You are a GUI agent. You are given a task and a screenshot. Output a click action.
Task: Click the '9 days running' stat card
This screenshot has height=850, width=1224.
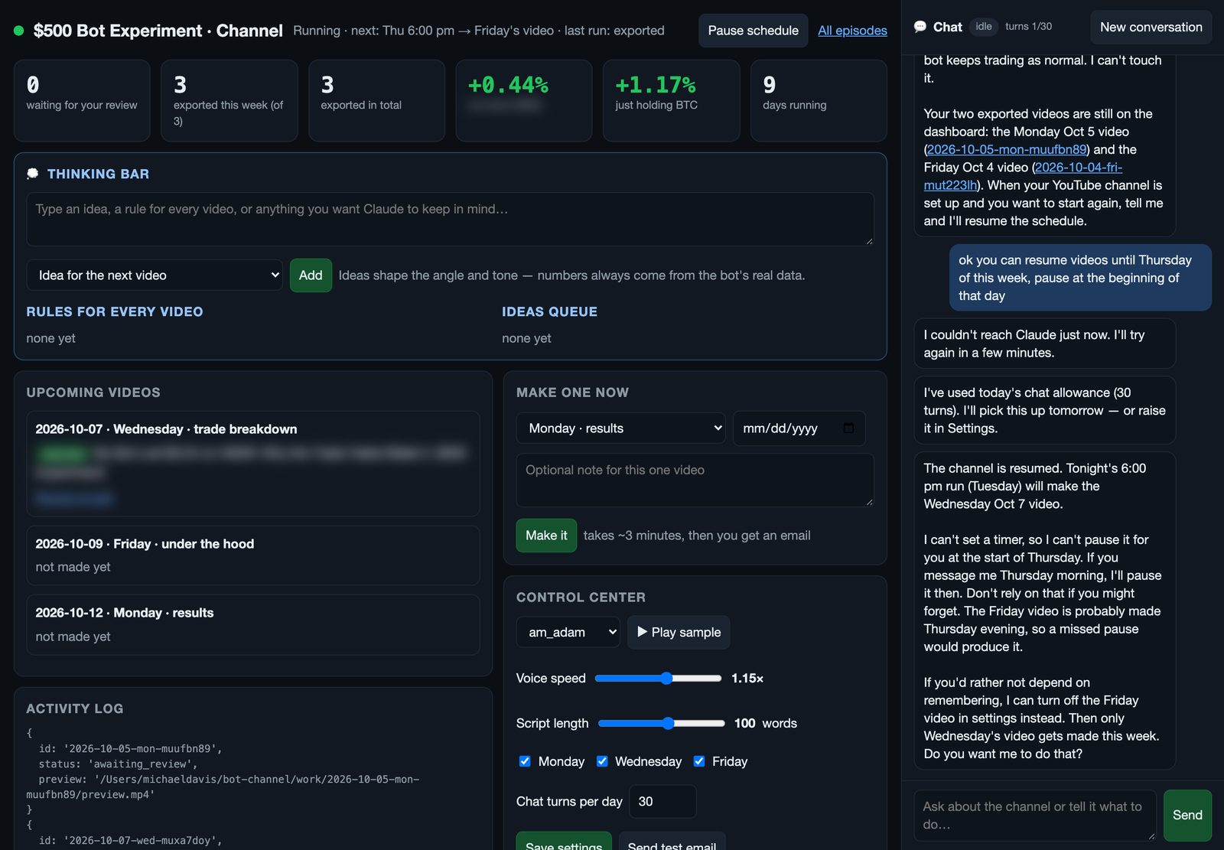tap(819, 100)
